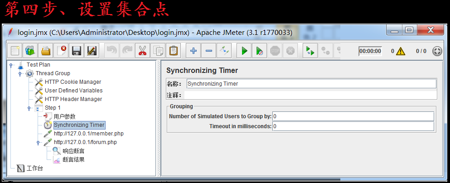
Task: Select 响应断言 tree item
Action: [73, 151]
